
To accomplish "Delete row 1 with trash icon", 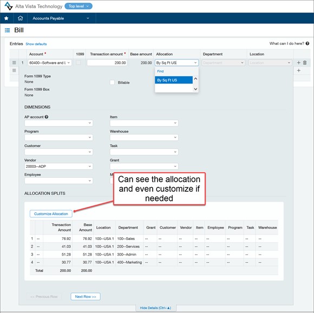I will [305, 63].
